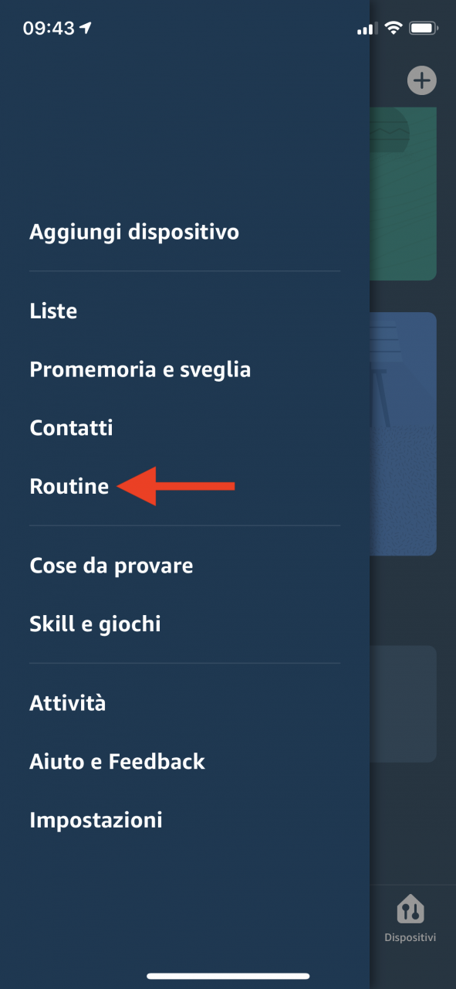This screenshot has height=989, width=456.
Task: Tap the battery indicator icon
Action: [424, 29]
